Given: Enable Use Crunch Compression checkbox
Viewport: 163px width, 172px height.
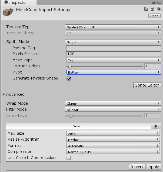Looking at the screenshot, I should coord(69,158).
